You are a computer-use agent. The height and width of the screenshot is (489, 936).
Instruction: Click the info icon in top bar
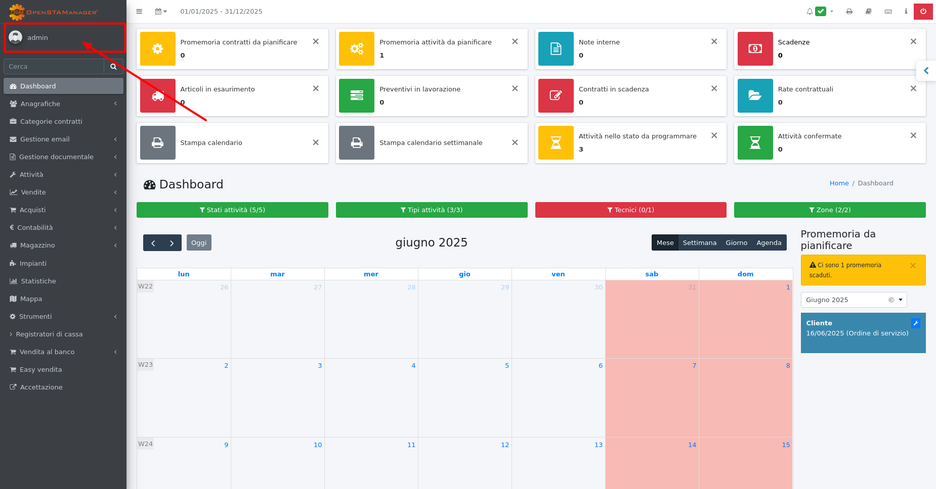pos(906,11)
